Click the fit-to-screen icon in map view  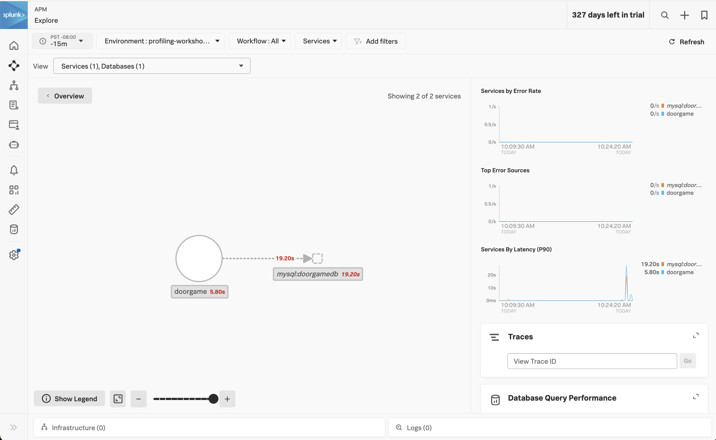pyautogui.click(x=118, y=398)
